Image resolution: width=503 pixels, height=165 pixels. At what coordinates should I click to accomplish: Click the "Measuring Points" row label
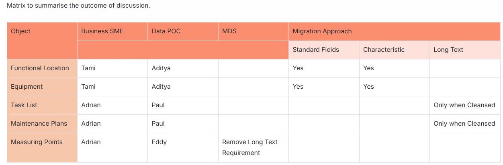pos(37,142)
